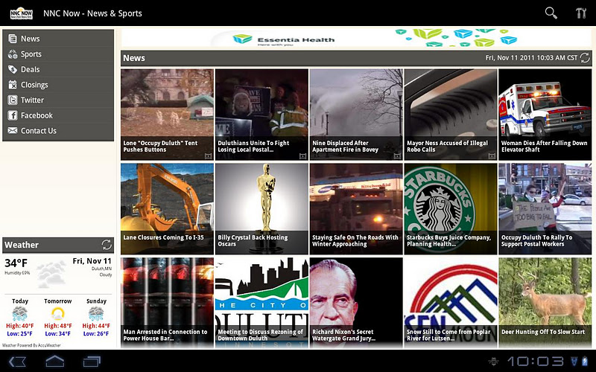The width and height of the screenshot is (596, 372).
Task: Click the 'Fri, Nov 11' weather date
Action: click(x=92, y=261)
